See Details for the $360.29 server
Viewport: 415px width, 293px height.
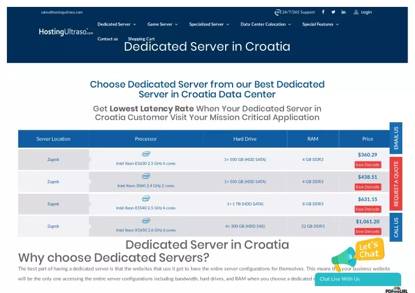click(x=368, y=165)
